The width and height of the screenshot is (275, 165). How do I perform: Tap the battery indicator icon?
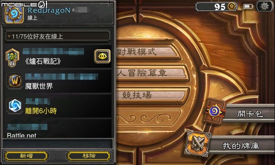coord(248,6)
